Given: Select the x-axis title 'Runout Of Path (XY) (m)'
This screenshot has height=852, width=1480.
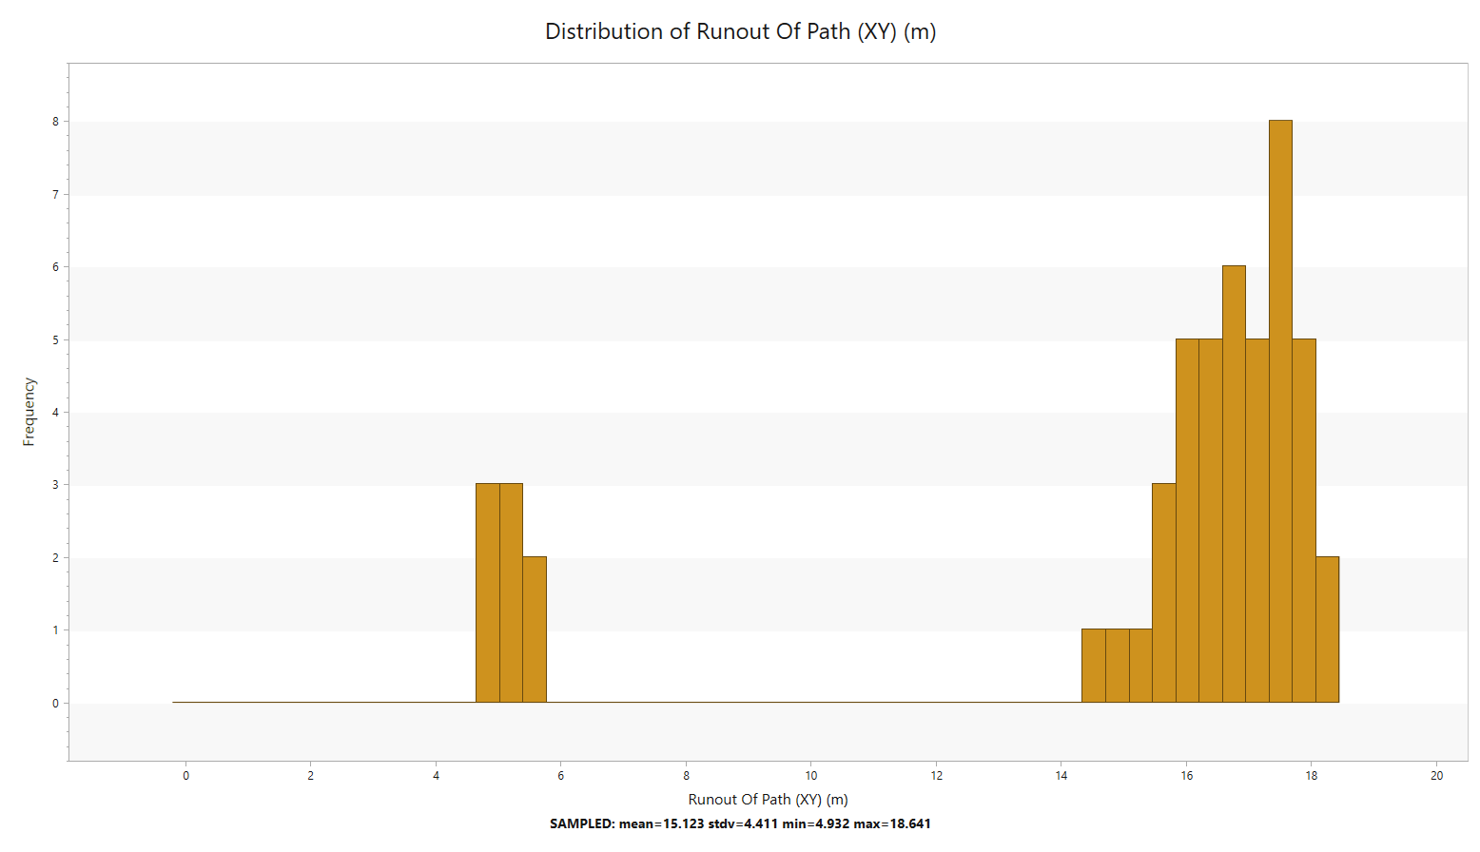Looking at the screenshot, I should tap(768, 800).
